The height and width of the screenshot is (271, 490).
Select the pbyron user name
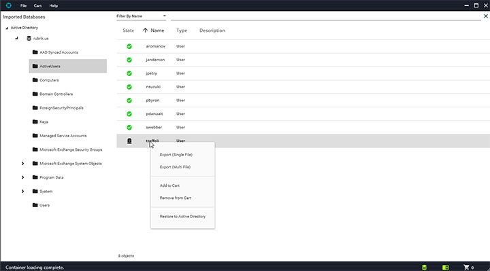tap(152, 100)
